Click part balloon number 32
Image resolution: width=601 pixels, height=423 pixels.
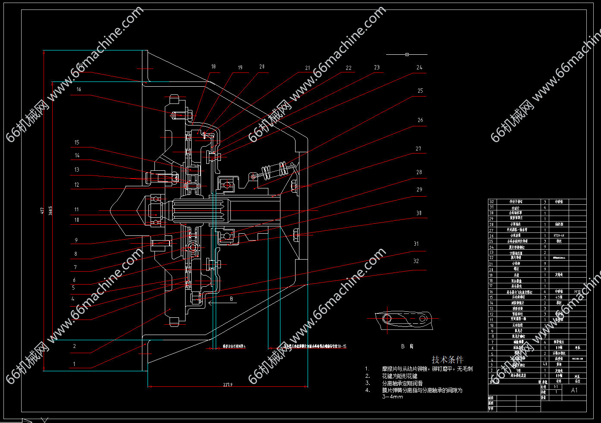pyautogui.click(x=416, y=261)
